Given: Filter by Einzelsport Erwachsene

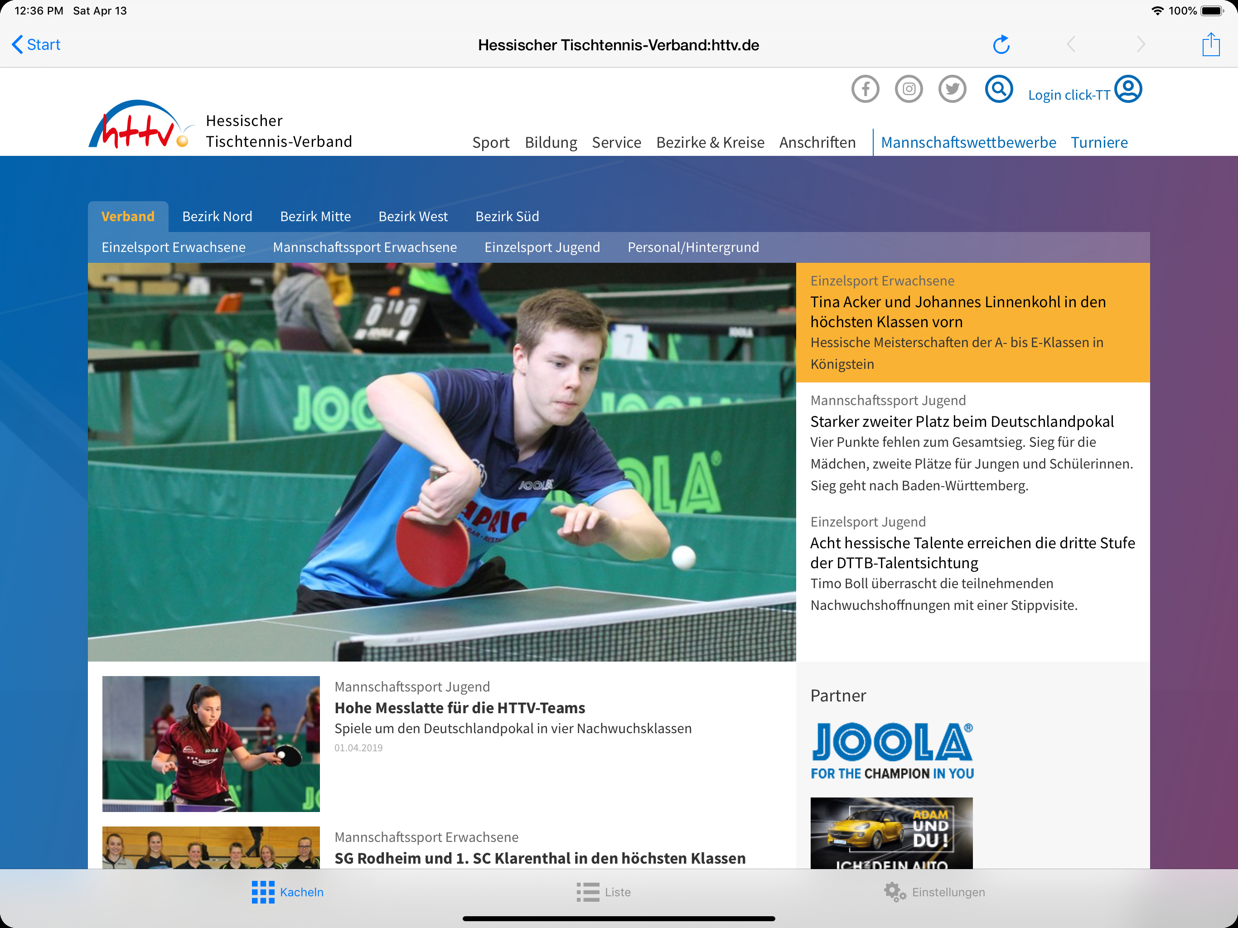Looking at the screenshot, I should pos(174,247).
